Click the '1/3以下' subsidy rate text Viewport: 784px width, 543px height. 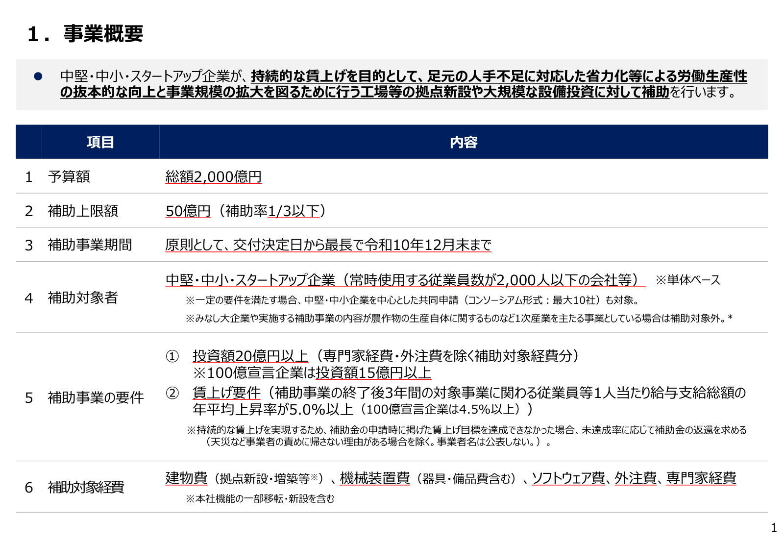(294, 211)
